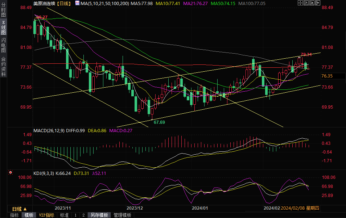Switch to template number 1
Image resolution: width=346 pixels, height=218 pixels.
[x=75, y=215]
